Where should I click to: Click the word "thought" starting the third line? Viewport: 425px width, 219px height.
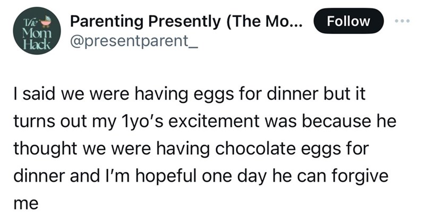click(x=46, y=148)
